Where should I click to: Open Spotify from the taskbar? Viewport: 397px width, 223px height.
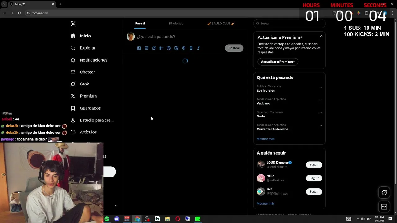(x=107, y=219)
